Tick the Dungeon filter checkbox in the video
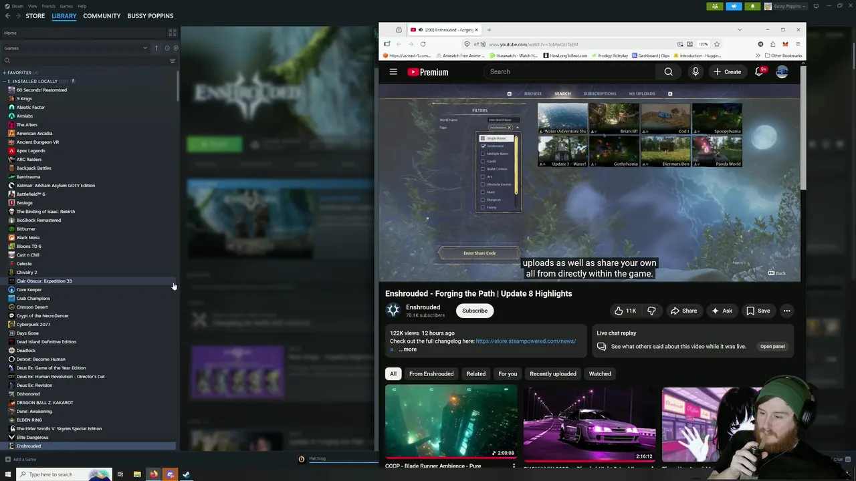 [483, 200]
